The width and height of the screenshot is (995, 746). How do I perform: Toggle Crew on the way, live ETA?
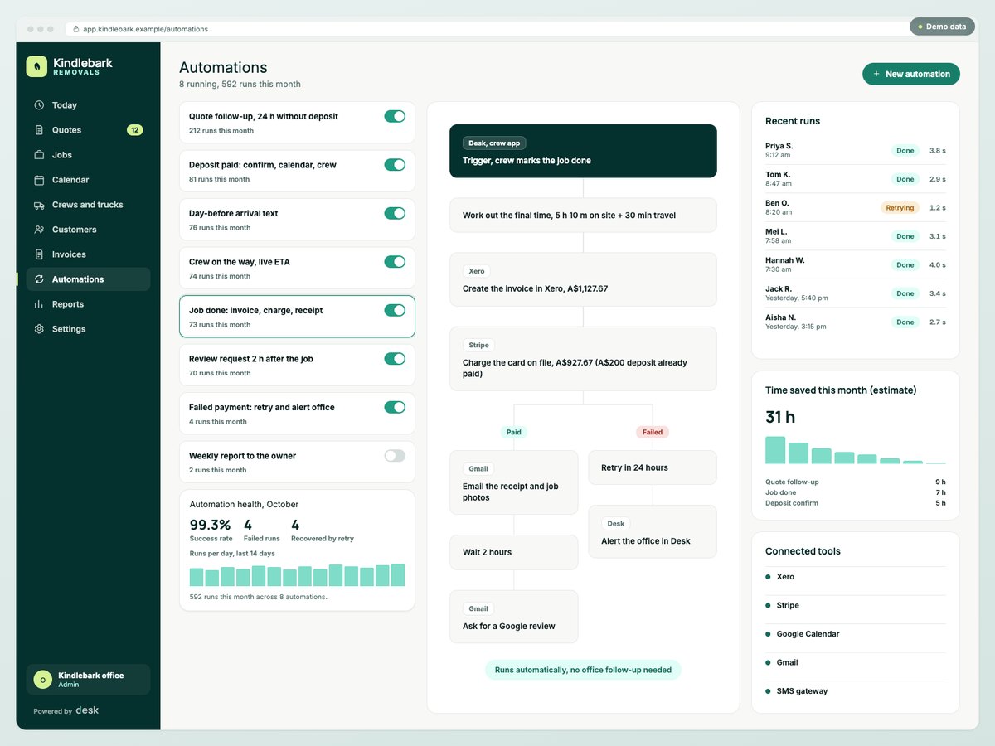tap(395, 262)
